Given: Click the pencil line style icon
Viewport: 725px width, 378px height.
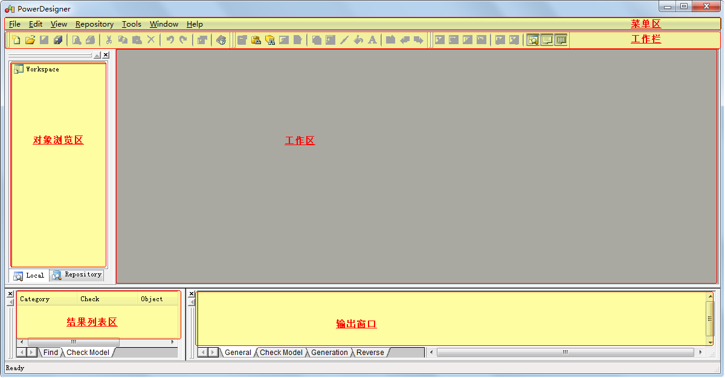Looking at the screenshot, I should [x=344, y=40].
